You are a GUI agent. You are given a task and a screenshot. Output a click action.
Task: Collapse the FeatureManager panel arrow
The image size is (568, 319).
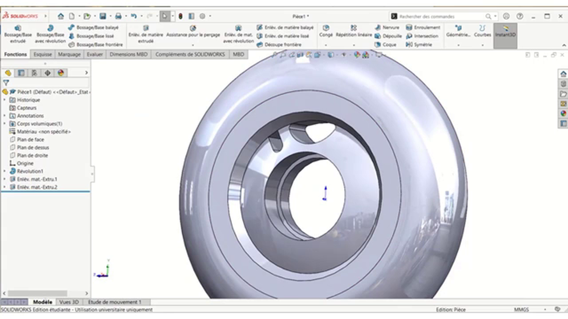pos(87,73)
